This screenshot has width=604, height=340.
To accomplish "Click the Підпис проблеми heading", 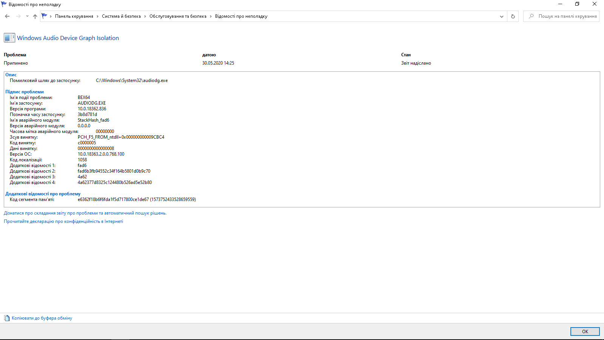I will coord(25,92).
